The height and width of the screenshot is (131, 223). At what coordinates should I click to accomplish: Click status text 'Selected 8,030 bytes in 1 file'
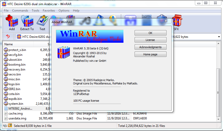point(33,126)
